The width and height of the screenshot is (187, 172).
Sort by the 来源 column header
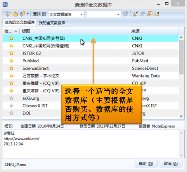[154, 31]
